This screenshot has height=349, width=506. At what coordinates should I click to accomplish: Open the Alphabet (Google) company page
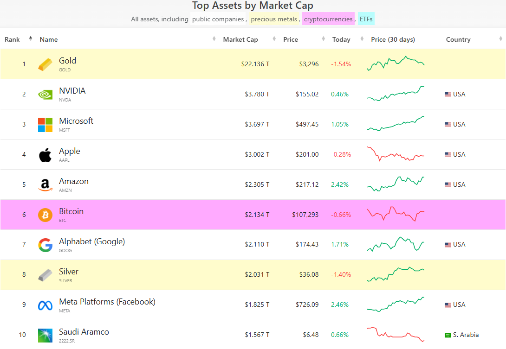click(92, 241)
